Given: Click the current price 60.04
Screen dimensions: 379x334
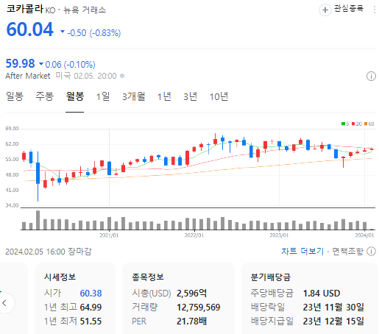Looking at the screenshot, I should pos(29,29).
